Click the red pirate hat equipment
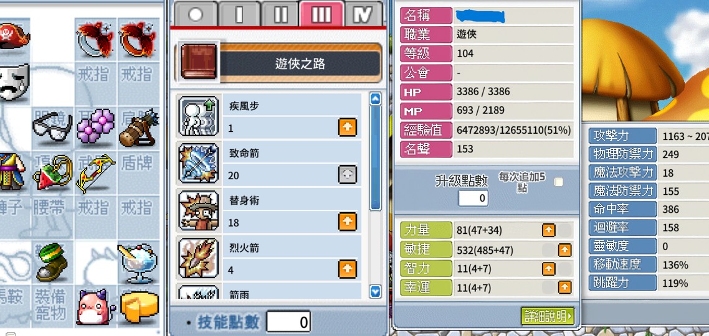 14,37
